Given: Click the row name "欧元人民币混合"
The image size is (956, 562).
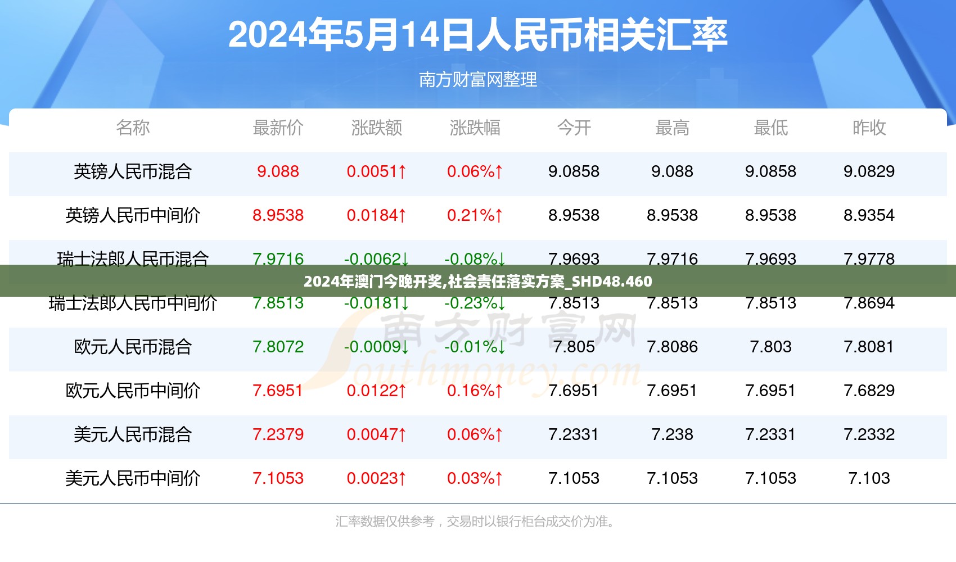Looking at the screenshot, I should [x=133, y=347].
